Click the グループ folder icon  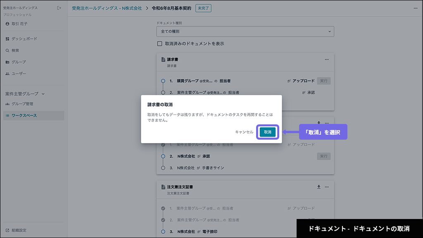7,62
